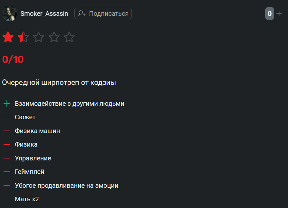The image size is (288, 208).
Task: Select the fifth empty star
Action: pos(69,37)
